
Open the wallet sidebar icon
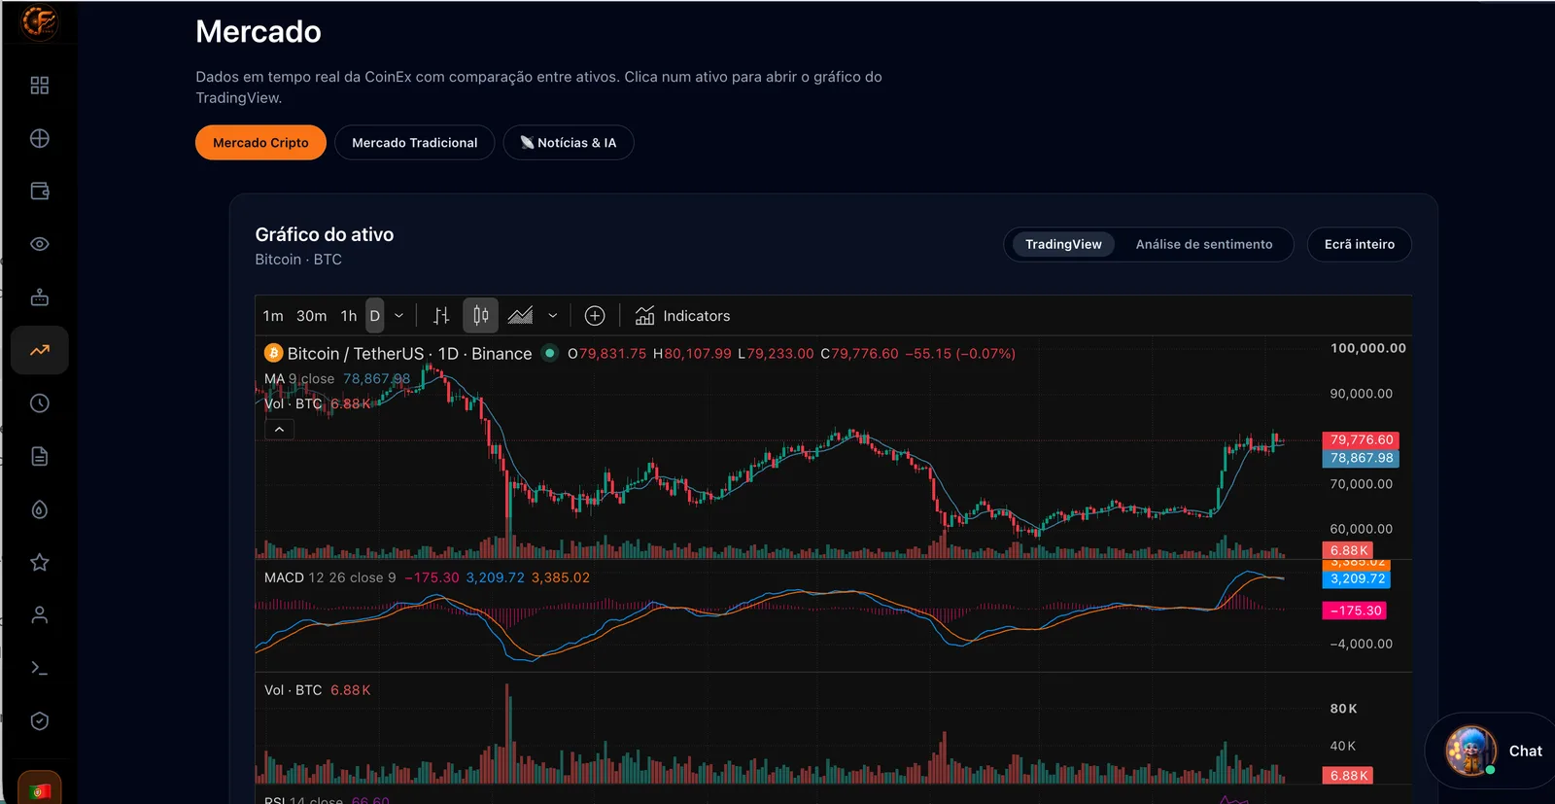[x=40, y=192]
